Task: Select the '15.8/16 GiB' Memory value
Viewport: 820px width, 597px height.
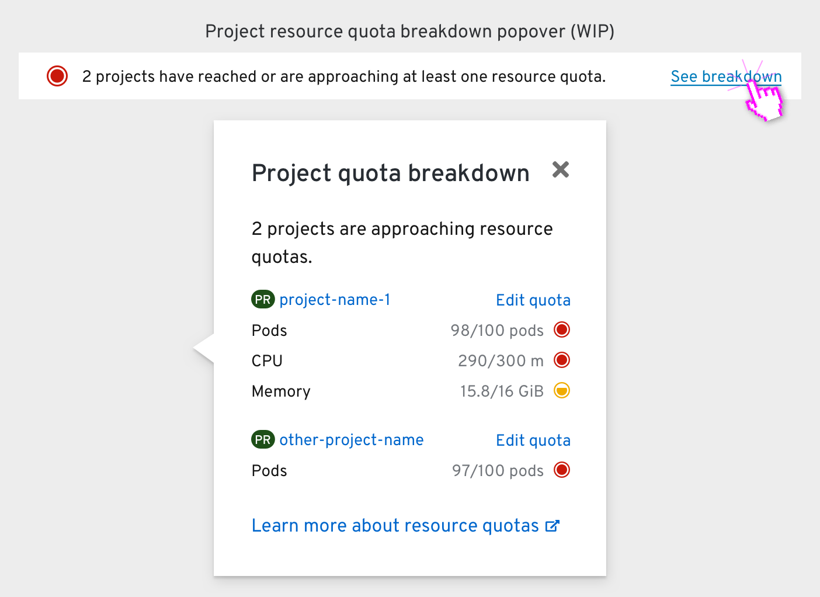Action: click(502, 391)
